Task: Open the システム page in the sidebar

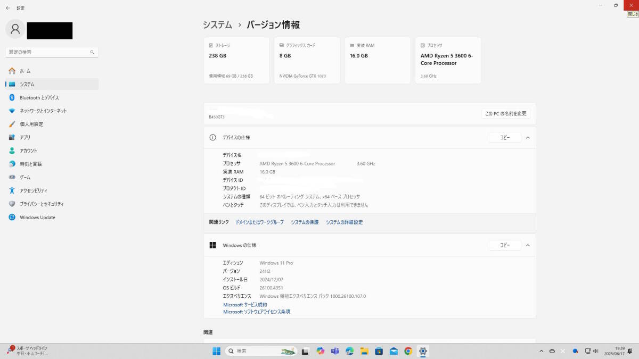Action: [52, 84]
